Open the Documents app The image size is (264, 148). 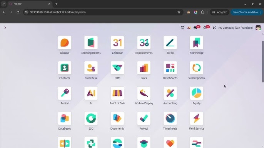(117, 118)
